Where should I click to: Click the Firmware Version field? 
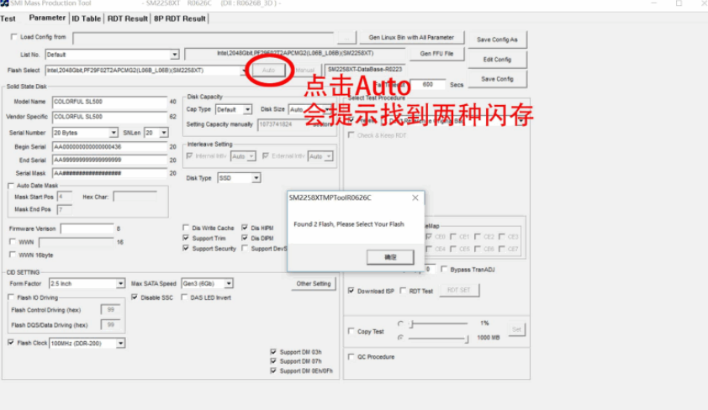click(87, 229)
